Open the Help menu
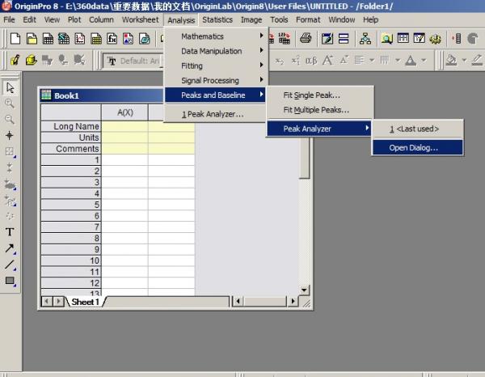This screenshot has width=485, height=377. pos(370,19)
